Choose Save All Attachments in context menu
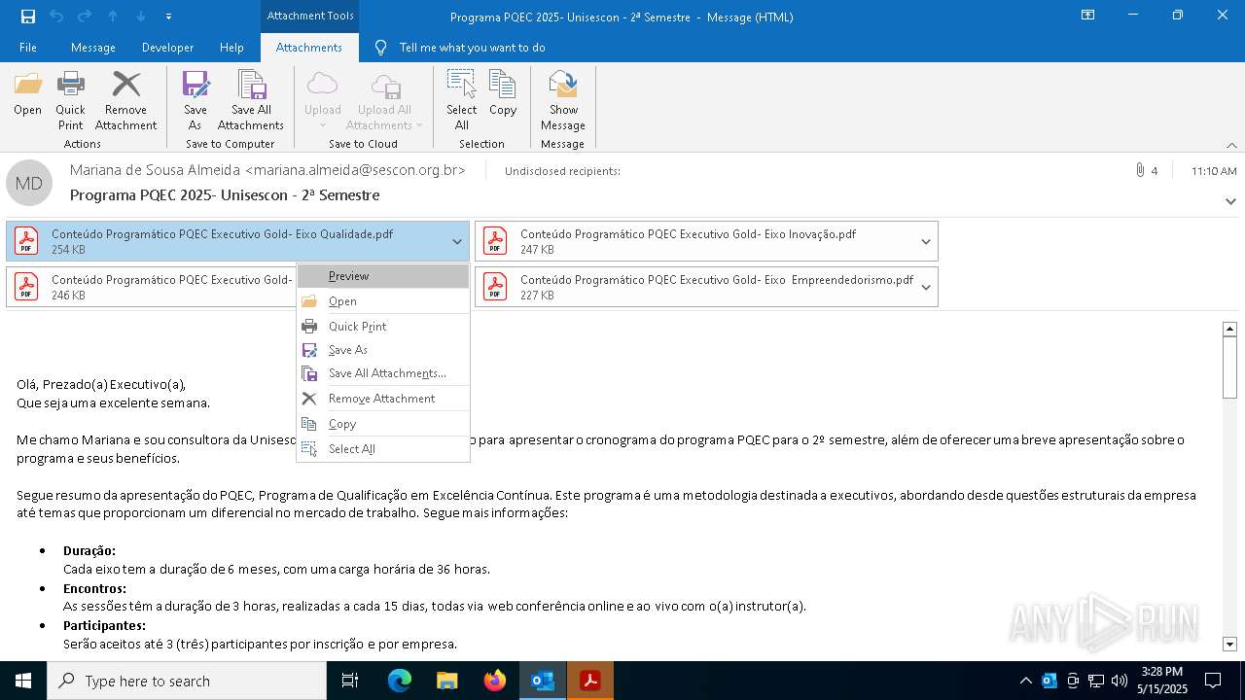 (383, 373)
